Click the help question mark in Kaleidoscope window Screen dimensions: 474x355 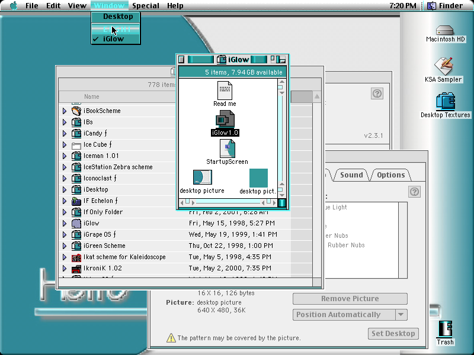point(377,93)
